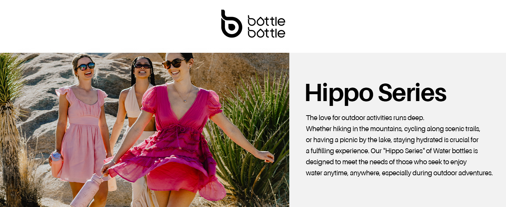Click the line beginning designed to meet the needs
The height and width of the screenshot is (207, 506).
(386, 162)
